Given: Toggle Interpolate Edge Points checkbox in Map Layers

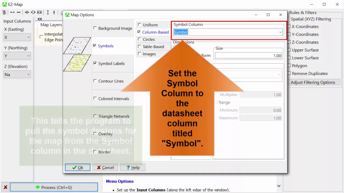Looking at the screenshot, I should coord(41,37).
